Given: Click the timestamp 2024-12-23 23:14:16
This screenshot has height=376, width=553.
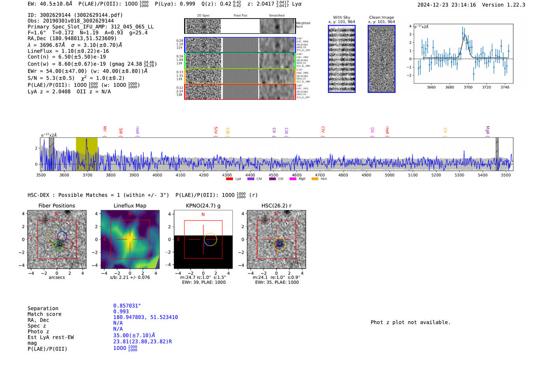Looking at the screenshot, I should point(447,5).
